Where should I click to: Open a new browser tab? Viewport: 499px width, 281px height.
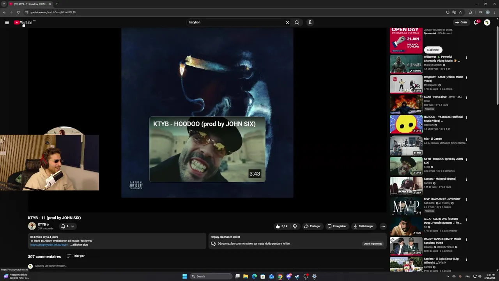(57, 4)
